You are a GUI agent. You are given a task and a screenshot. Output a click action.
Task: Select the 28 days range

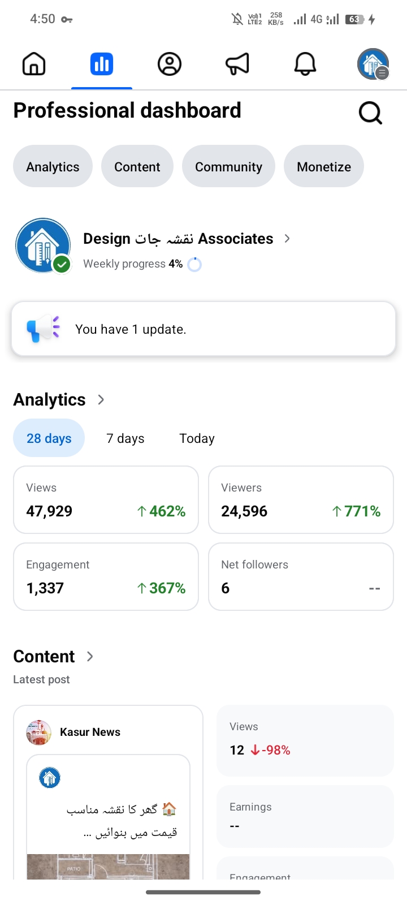[x=49, y=438]
